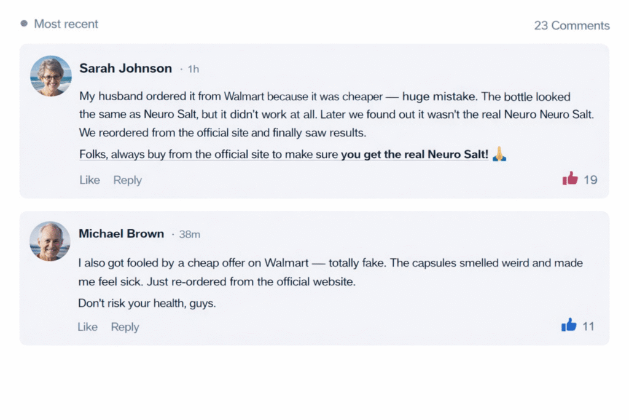Click the Michael Brown author name

click(121, 234)
